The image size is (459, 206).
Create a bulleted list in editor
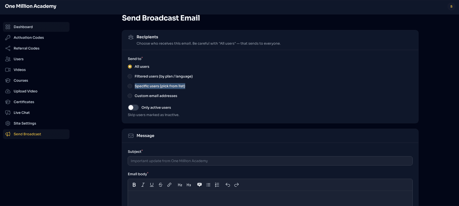click(x=208, y=185)
